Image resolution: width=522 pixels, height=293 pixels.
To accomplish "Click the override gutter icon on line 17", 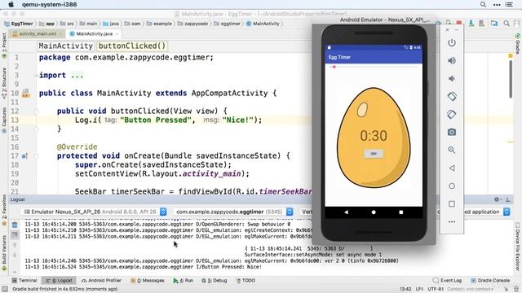I will [x=25, y=155].
